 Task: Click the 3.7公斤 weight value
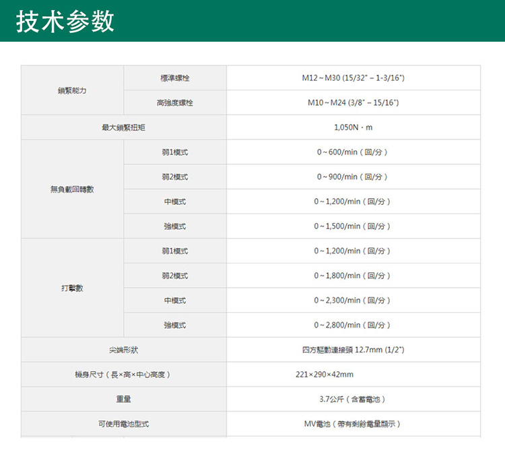(x=353, y=399)
